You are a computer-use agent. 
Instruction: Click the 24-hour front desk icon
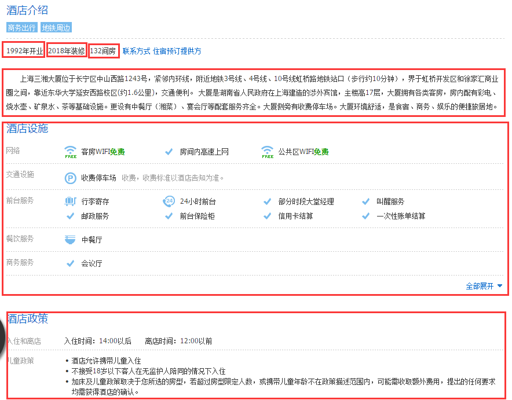[x=169, y=201]
